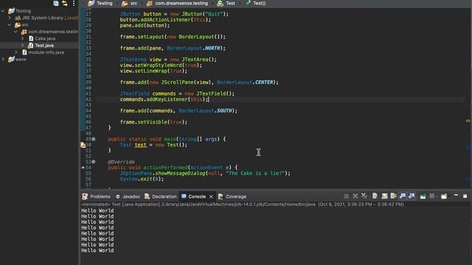
Task: Select the wave project
Action: point(21,59)
